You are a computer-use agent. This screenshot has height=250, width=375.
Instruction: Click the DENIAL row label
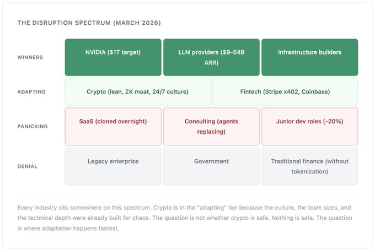[x=28, y=166]
